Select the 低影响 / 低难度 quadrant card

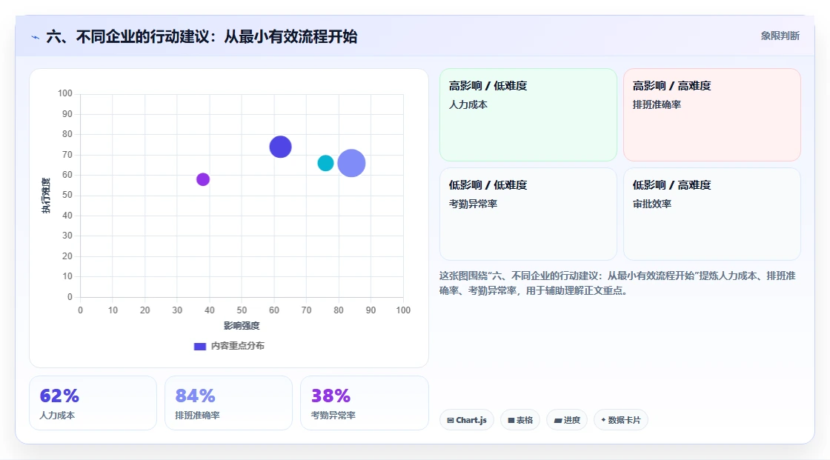click(x=528, y=214)
